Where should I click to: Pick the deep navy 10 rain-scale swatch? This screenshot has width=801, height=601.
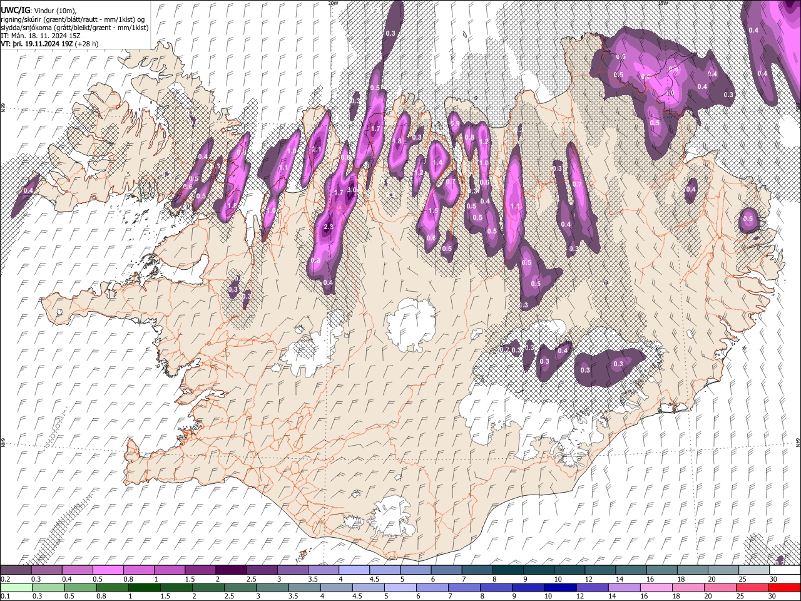(560, 587)
